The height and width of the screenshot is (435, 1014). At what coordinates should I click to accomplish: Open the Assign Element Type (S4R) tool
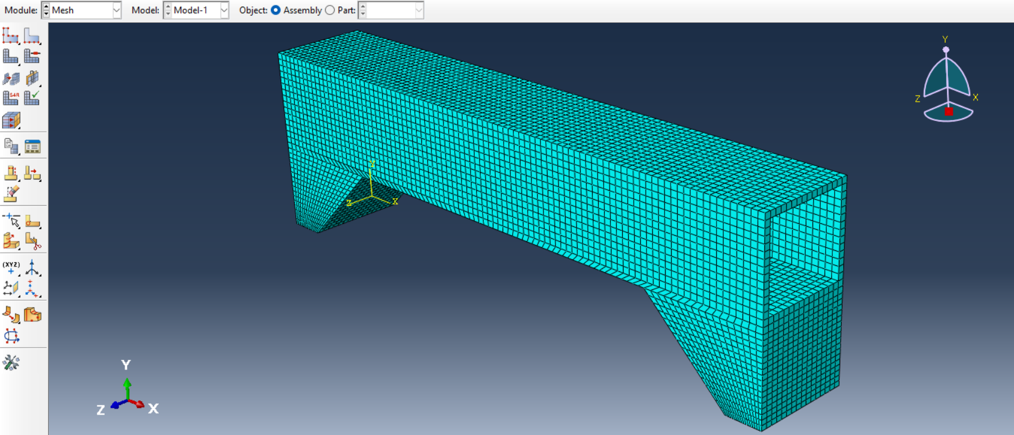coord(11,97)
